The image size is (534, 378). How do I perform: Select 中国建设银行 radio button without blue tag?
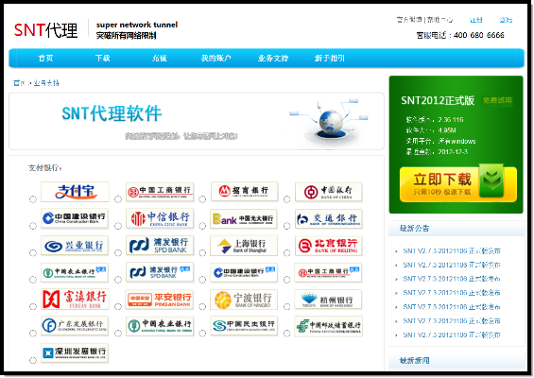[33, 226]
